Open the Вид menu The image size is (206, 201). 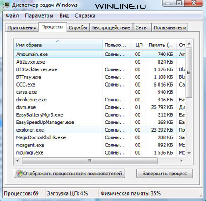64,16
